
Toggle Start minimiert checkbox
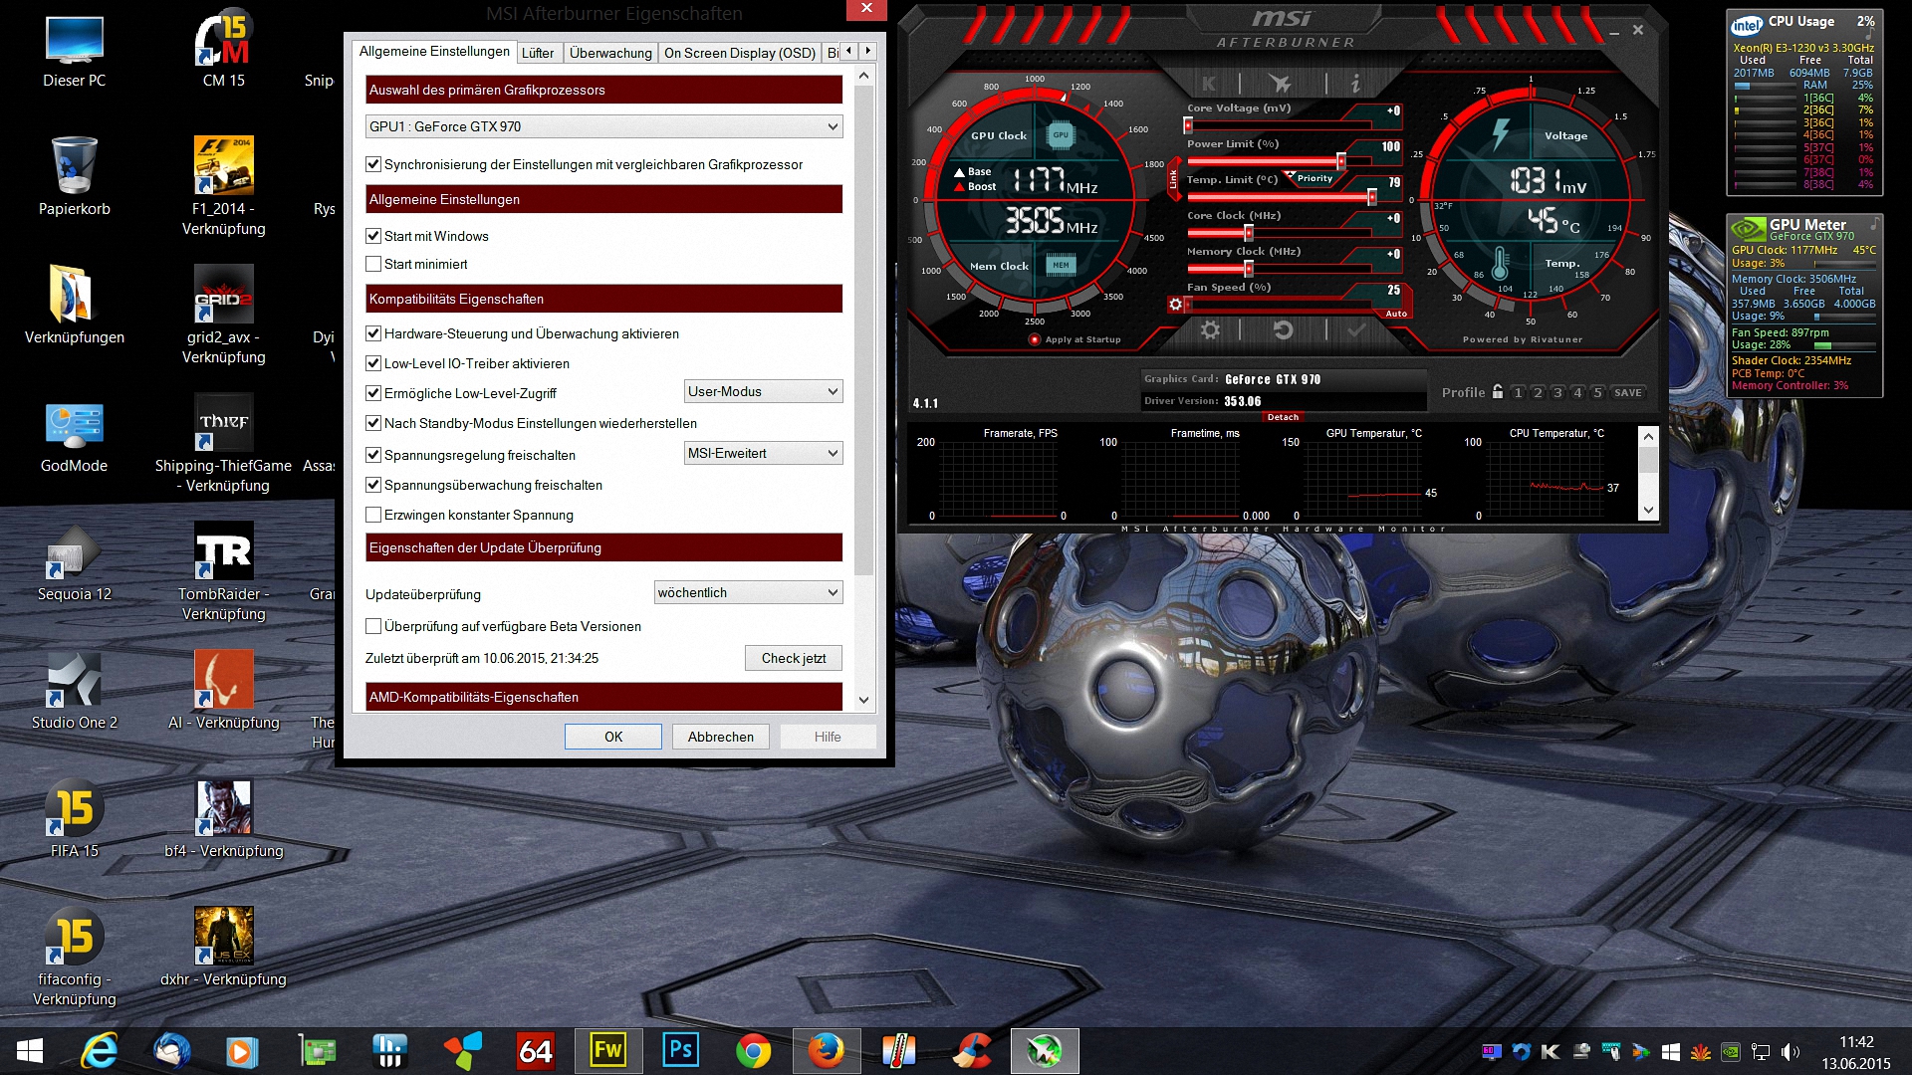[x=373, y=264]
